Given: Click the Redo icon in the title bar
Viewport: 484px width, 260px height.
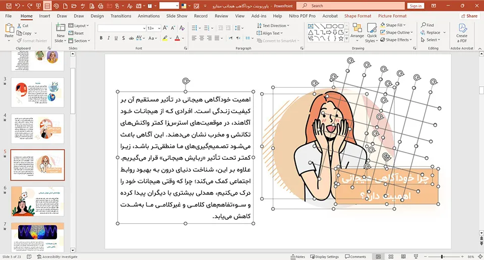Looking at the screenshot, I should (29, 6).
